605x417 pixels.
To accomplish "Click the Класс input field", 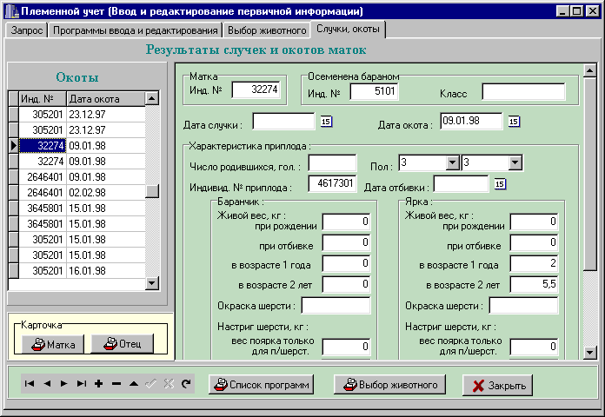I will click(x=523, y=92).
